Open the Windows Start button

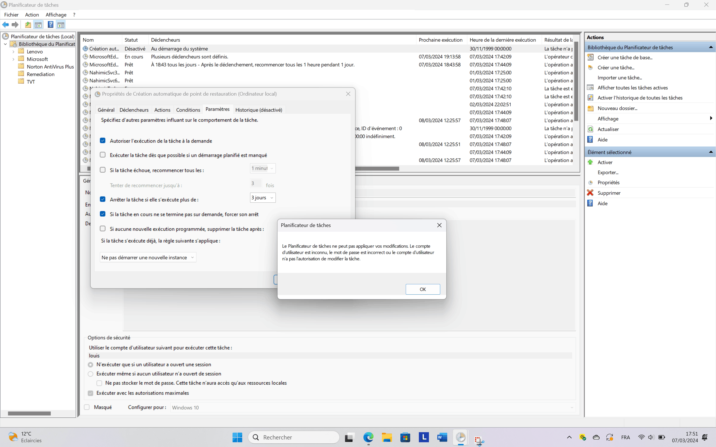(x=237, y=437)
